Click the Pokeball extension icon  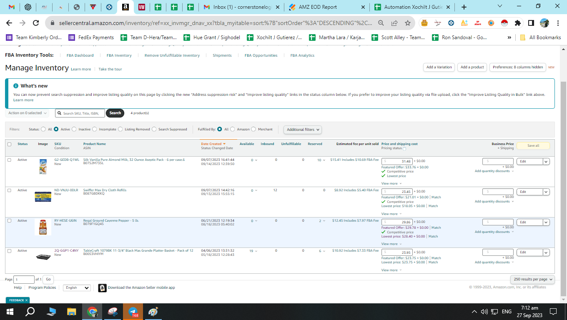504,23
